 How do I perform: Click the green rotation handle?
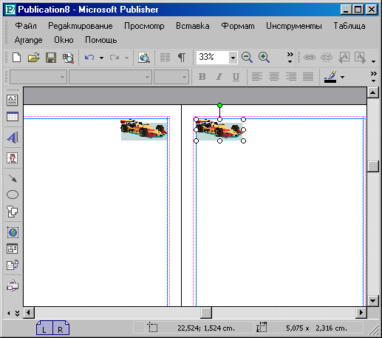point(219,106)
